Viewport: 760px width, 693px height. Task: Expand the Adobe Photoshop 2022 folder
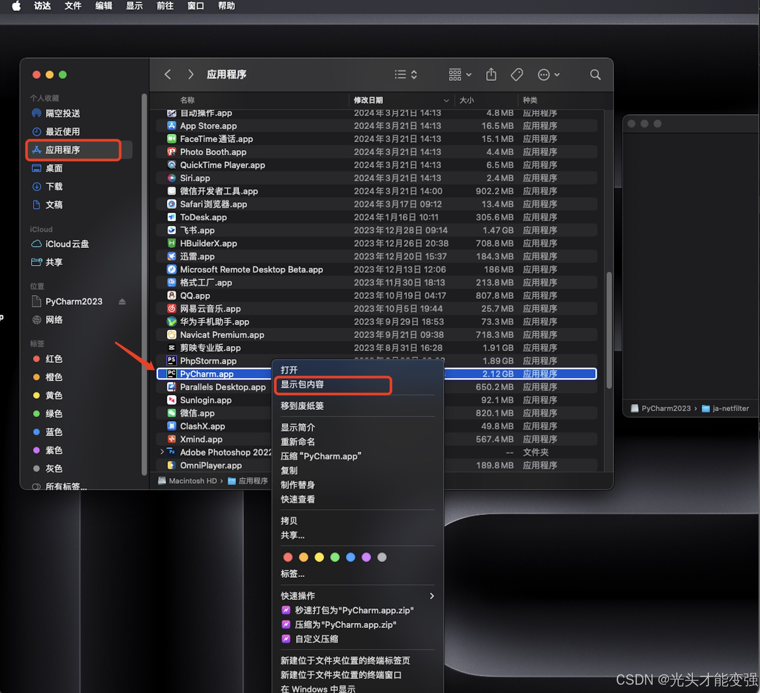[162, 452]
